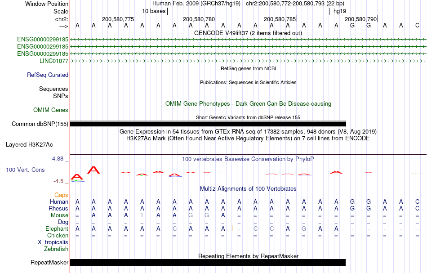The width and height of the screenshot is (427, 273).
Task: Click the Dog species label
Action: click(x=63, y=222)
